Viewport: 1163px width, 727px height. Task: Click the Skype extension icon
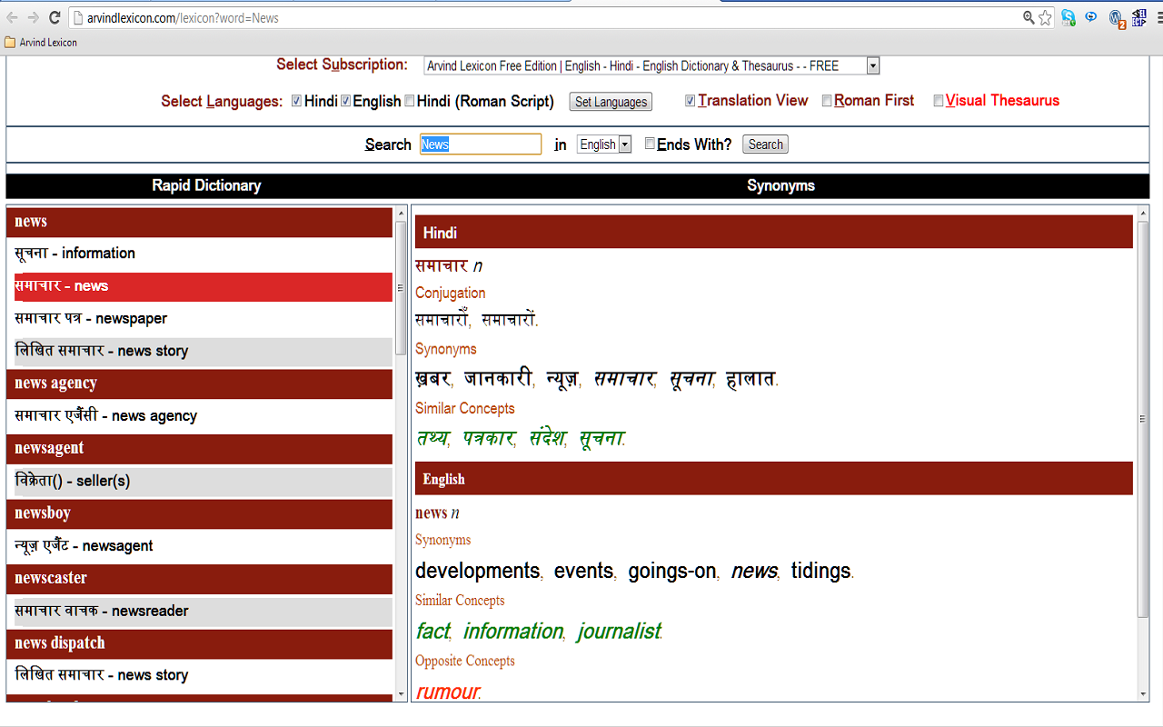[x=1069, y=17]
